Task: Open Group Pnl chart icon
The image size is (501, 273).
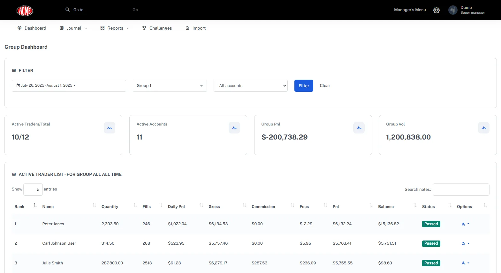Action: 359,128
